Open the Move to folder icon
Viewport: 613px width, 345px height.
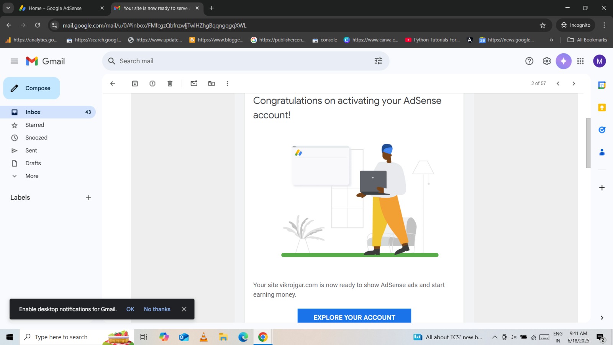[x=211, y=84]
